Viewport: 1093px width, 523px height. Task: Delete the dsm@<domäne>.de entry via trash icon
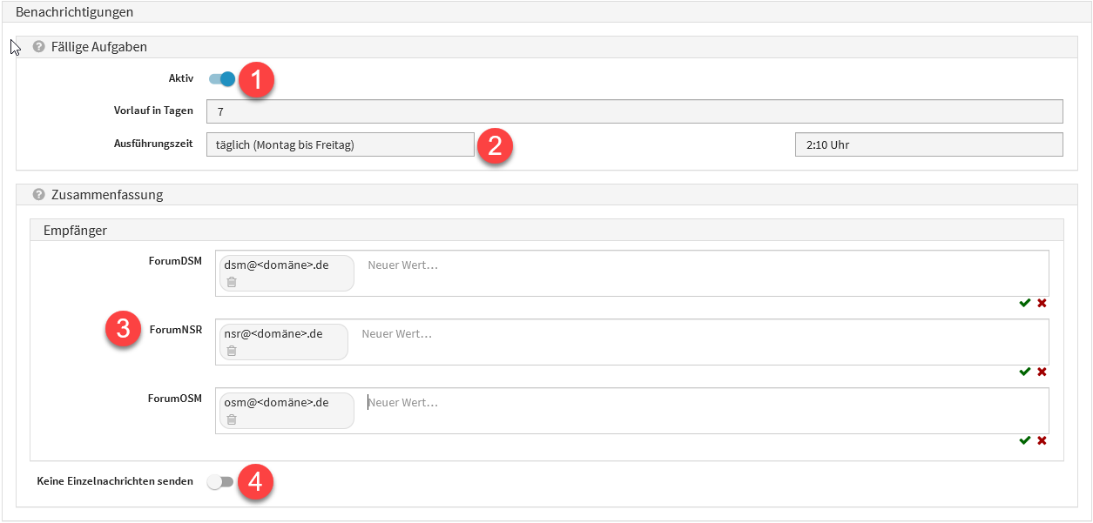tap(232, 283)
